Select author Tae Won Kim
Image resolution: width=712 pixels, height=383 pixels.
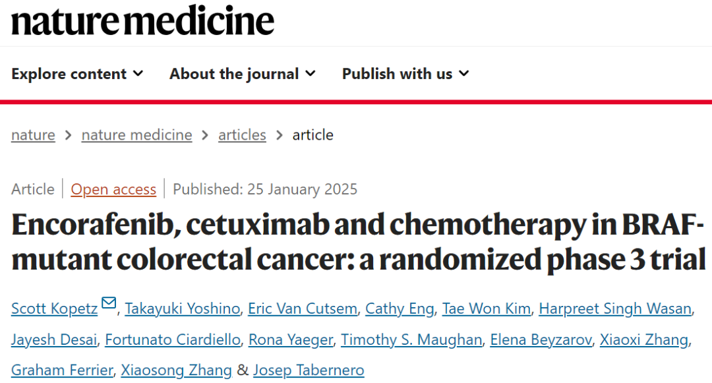tap(487, 309)
